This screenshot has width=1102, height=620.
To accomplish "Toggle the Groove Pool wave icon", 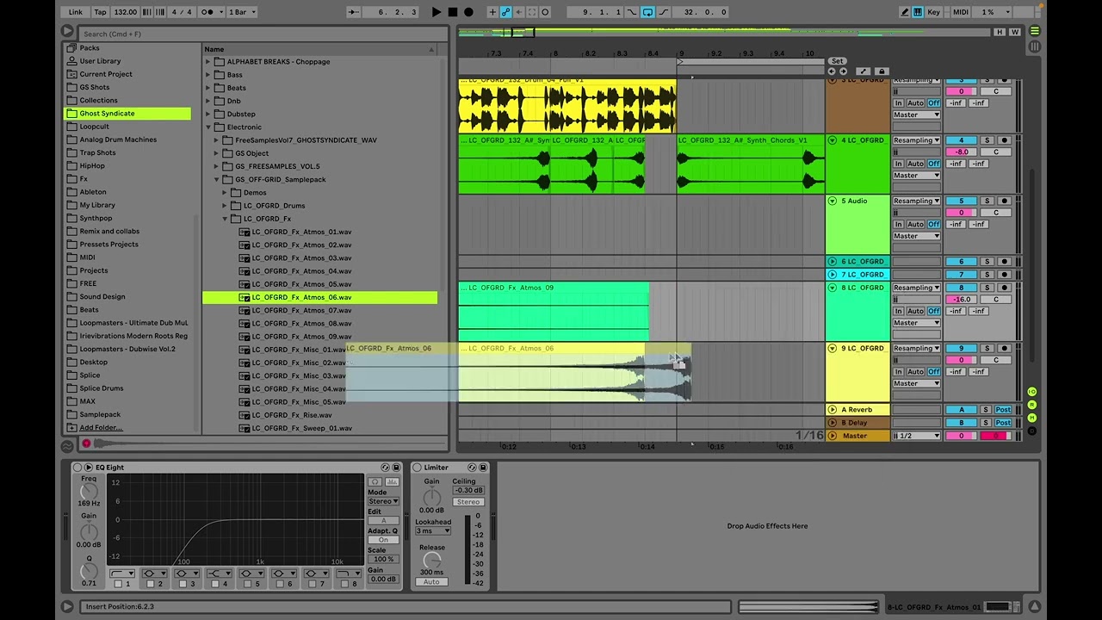I will point(67,446).
